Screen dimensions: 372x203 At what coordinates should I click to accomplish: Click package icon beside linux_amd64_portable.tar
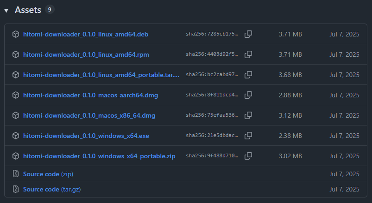(16, 75)
